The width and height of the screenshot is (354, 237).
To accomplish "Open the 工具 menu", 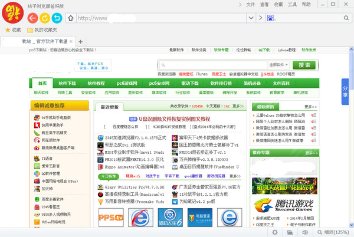I will tap(292, 5).
